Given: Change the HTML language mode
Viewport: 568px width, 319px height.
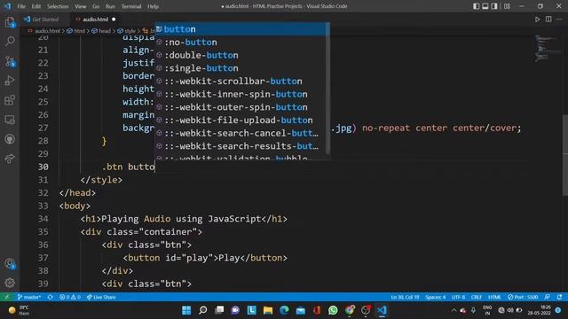Looking at the screenshot, I should point(494,297).
